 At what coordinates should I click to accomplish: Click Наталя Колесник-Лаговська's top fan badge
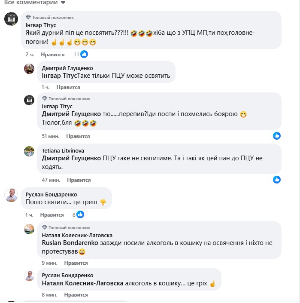pyautogui.click(x=45, y=227)
